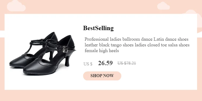Click the pointed toe of the front shoe

pos(28,70)
